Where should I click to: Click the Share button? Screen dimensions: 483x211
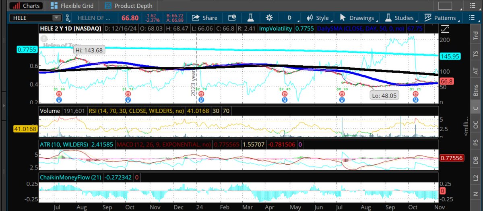(204, 18)
